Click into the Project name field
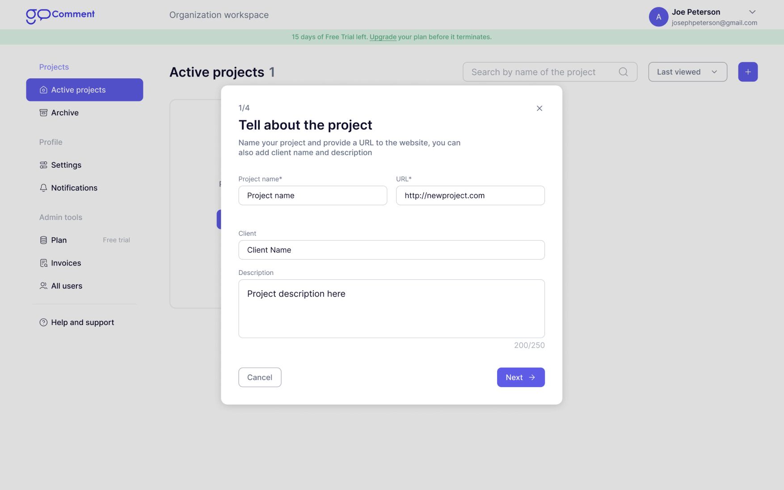Image resolution: width=784 pixels, height=490 pixels. pyautogui.click(x=312, y=195)
